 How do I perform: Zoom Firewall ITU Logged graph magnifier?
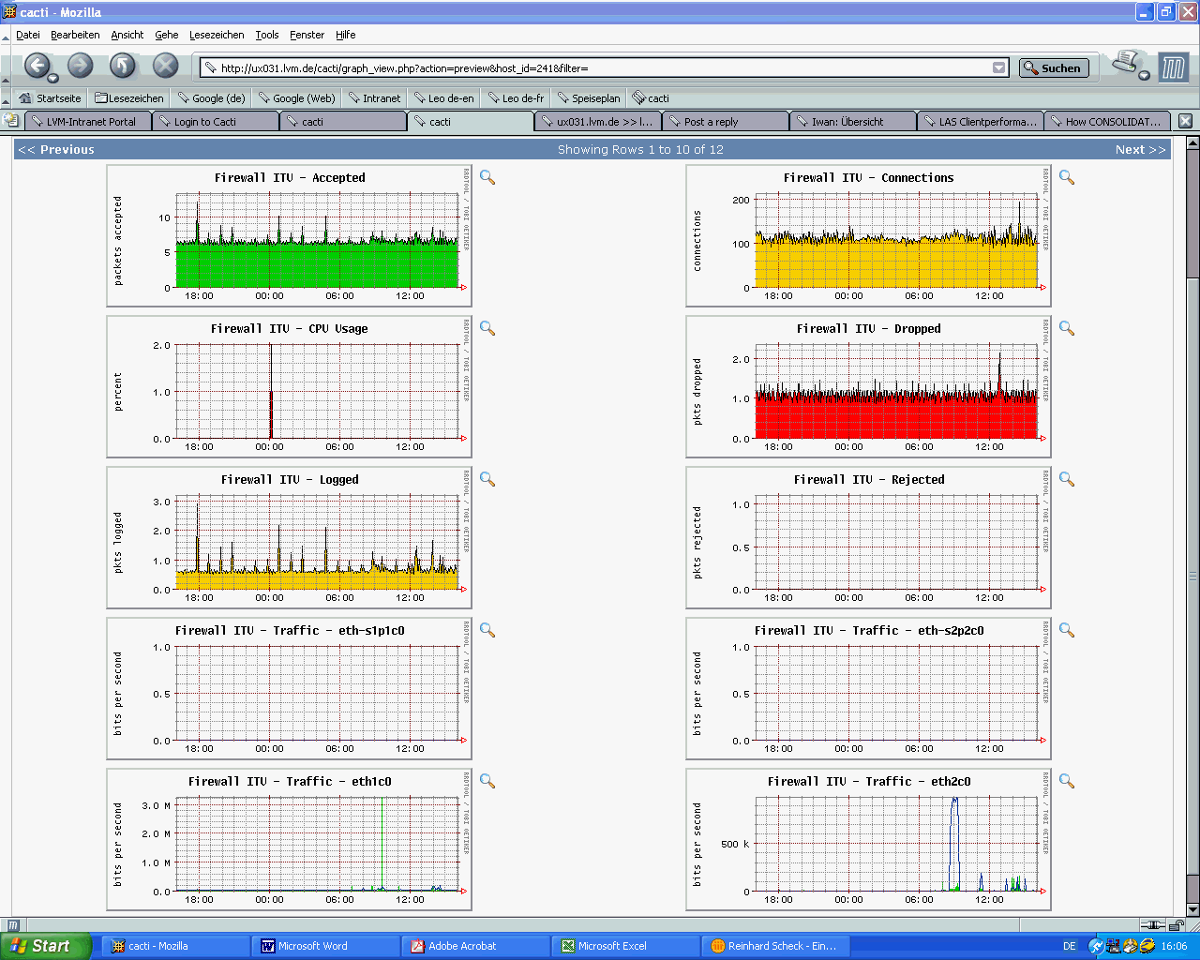coord(487,479)
